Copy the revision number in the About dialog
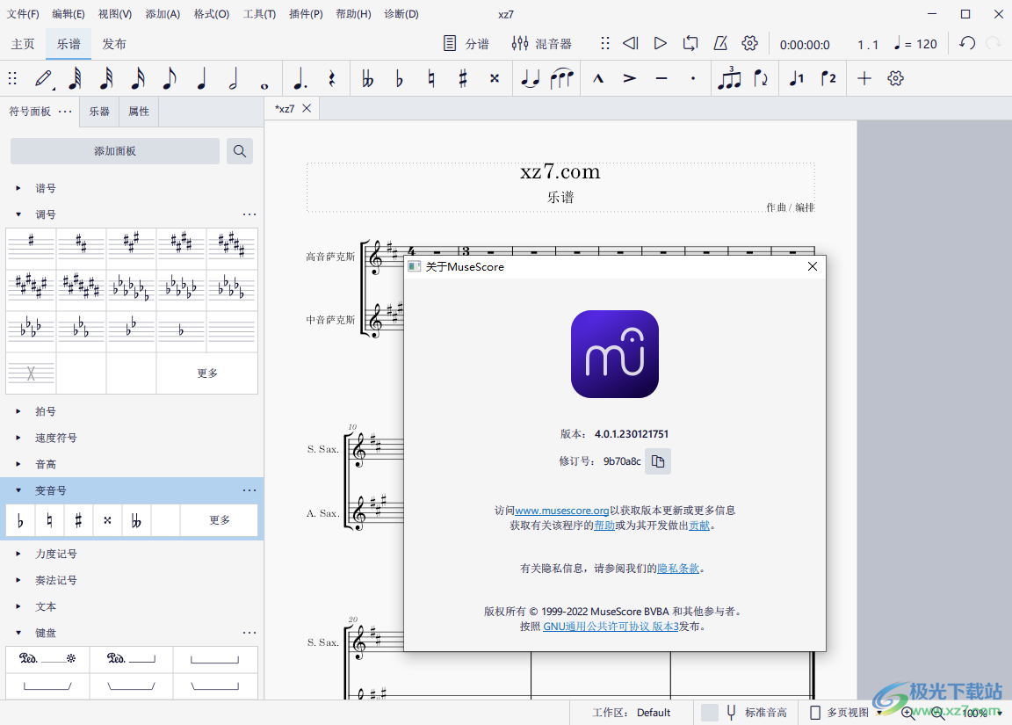 (x=658, y=460)
